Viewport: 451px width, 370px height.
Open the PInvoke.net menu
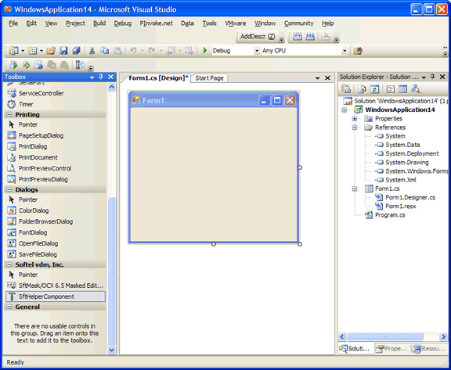156,23
